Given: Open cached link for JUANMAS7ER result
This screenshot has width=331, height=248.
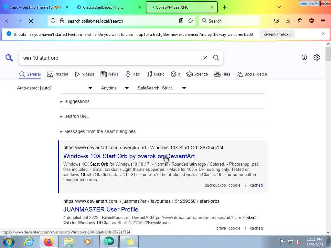Looking at the screenshot, I should click(256, 228).
